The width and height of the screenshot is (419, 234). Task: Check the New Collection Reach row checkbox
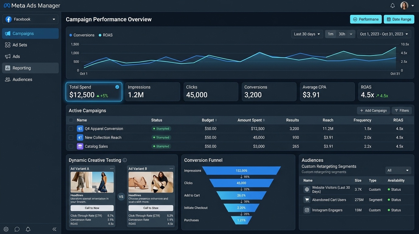71,137
